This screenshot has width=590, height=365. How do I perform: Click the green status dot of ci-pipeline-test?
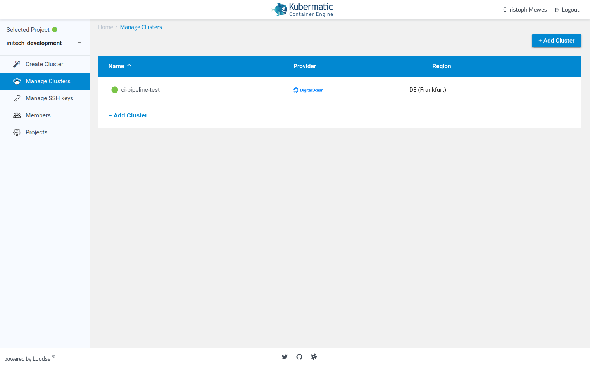coord(115,90)
